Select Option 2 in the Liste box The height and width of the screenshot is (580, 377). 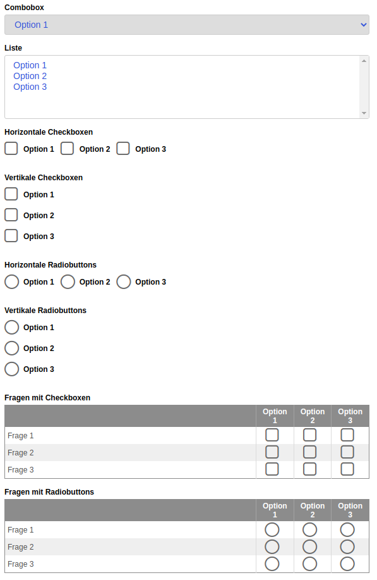[30, 76]
